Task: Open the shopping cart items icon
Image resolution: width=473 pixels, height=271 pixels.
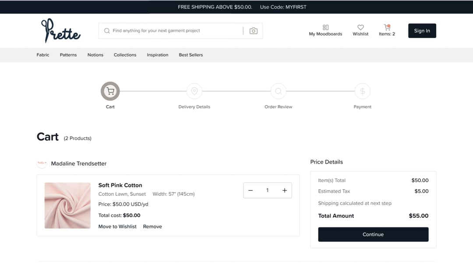Action: 387,27
